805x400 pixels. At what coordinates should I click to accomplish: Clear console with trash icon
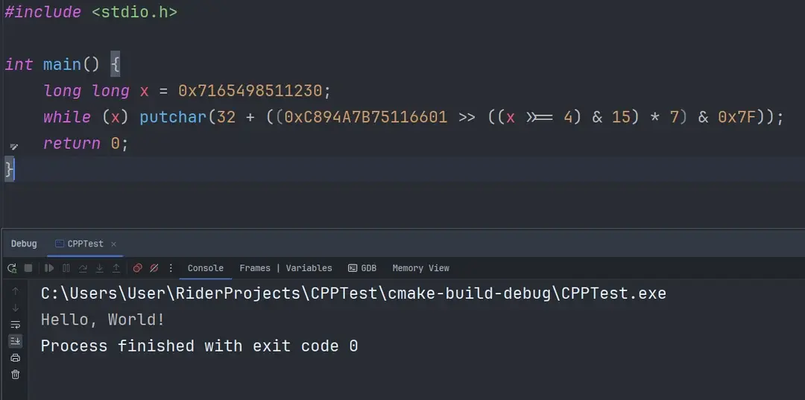click(x=15, y=374)
